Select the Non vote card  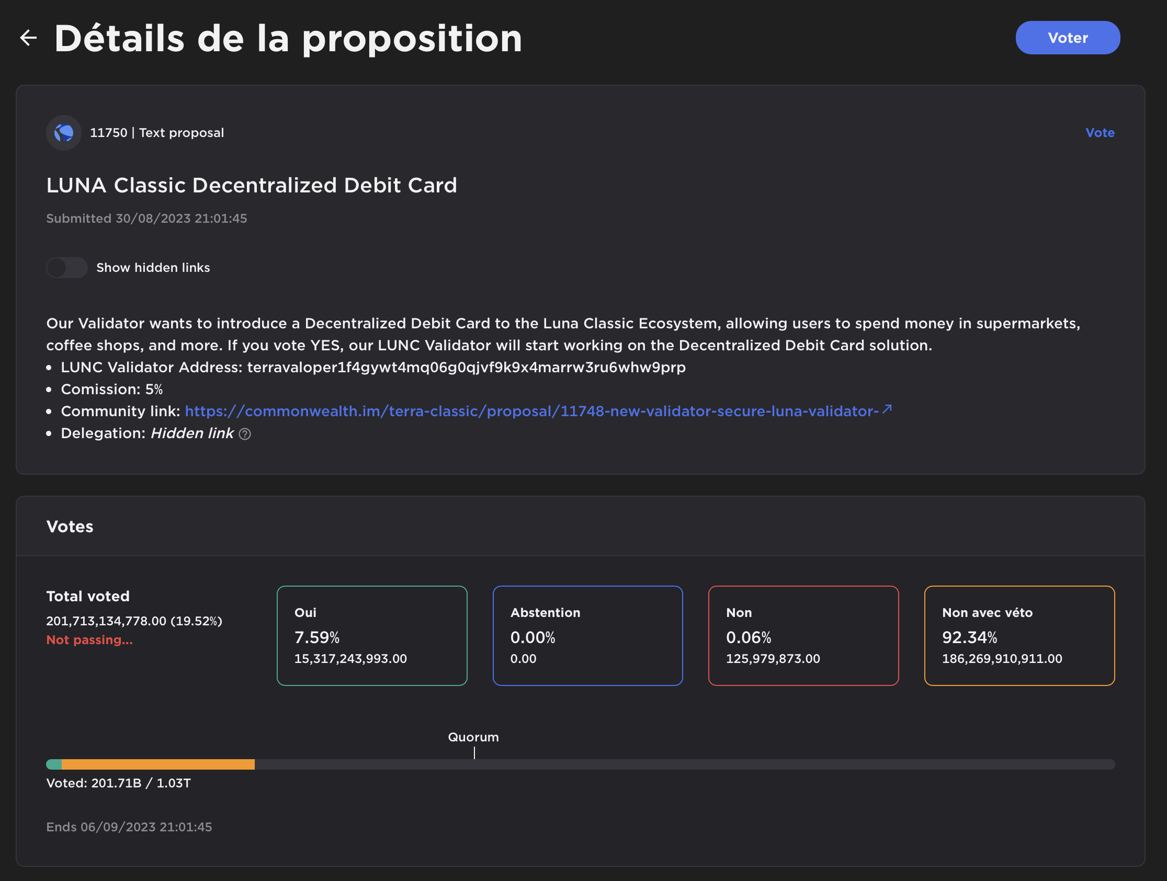803,635
